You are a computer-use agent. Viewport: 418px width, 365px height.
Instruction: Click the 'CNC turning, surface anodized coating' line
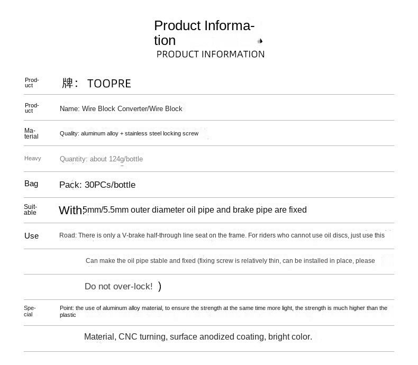point(198,337)
